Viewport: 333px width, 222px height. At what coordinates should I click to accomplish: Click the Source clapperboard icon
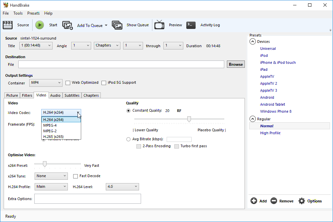pyautogui.click(x=7, y=25)
